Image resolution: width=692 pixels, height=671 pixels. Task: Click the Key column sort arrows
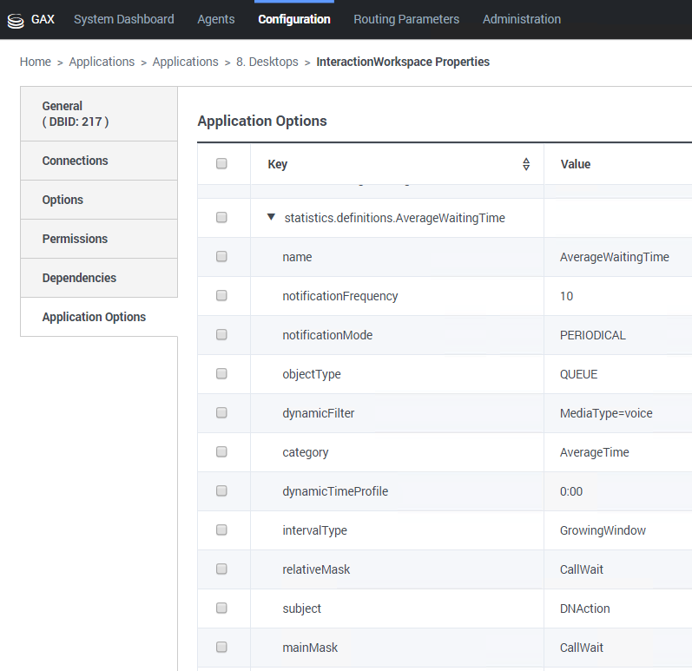click(526, 164)
